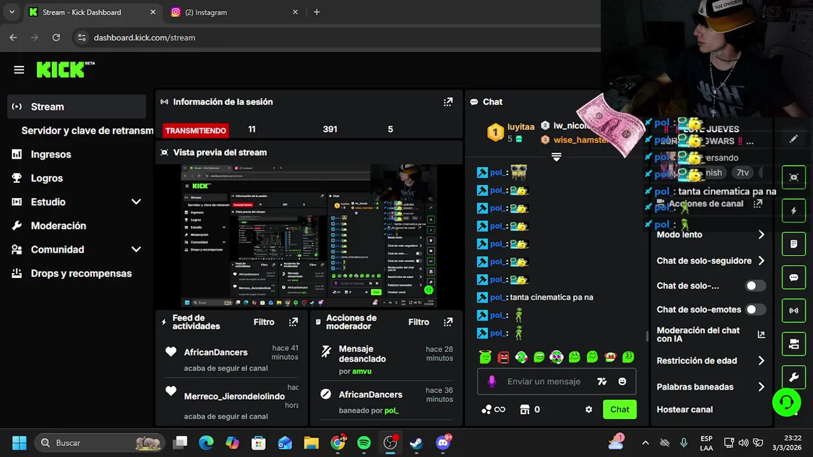Viewport: 813px width, 457px height.
Task: Open Discord from the taskbar
Action: (x=443, y=442)
